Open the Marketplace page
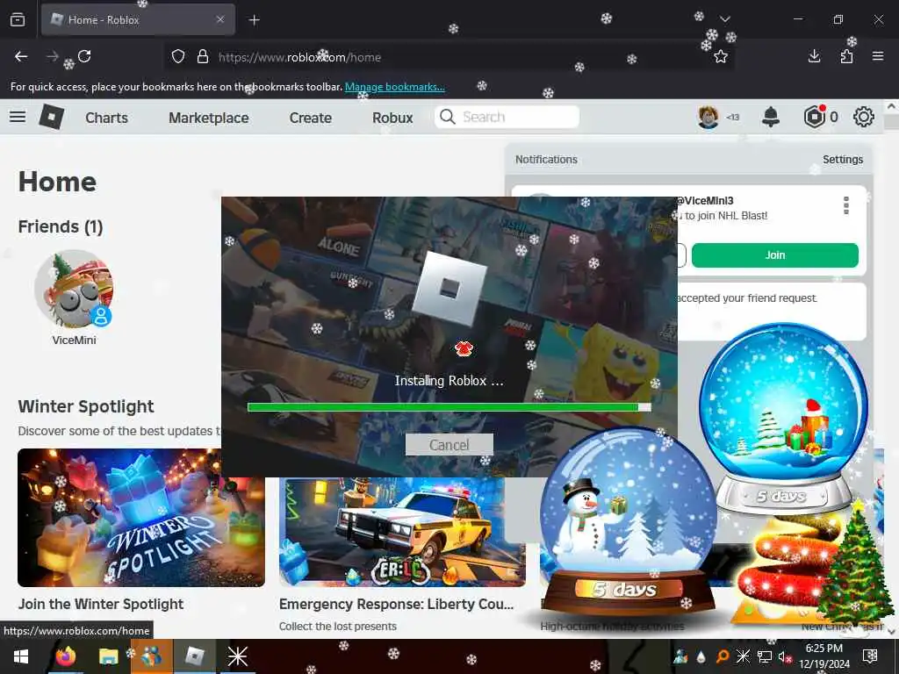This screenshot has height=674, width=899. click(209, 118)
